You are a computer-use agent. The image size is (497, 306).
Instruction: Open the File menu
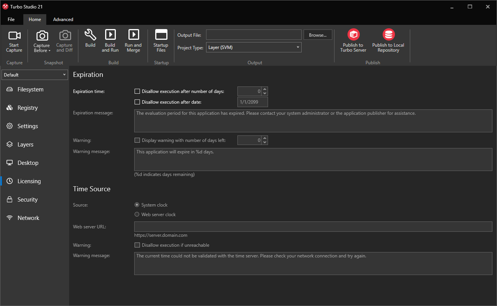11,19
